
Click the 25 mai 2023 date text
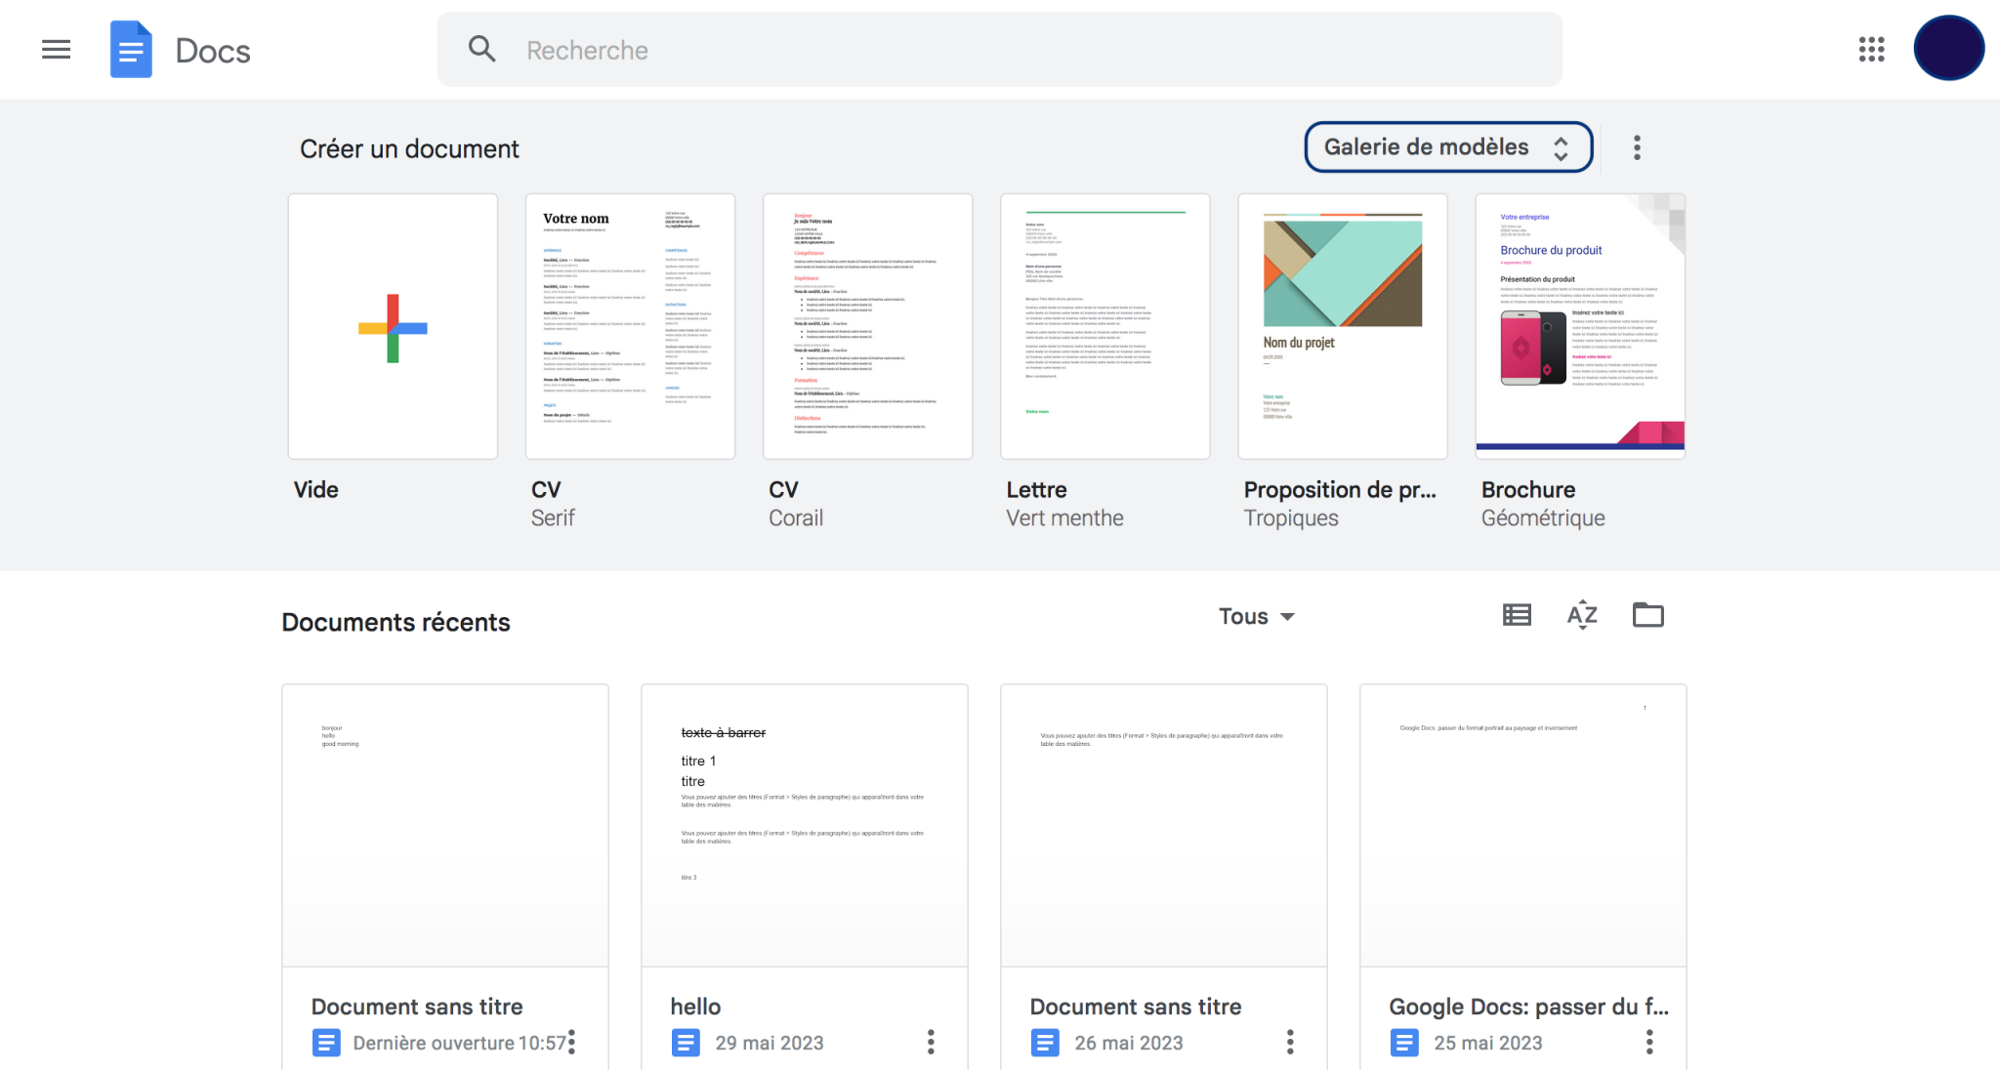[x=1488, y=1043]
